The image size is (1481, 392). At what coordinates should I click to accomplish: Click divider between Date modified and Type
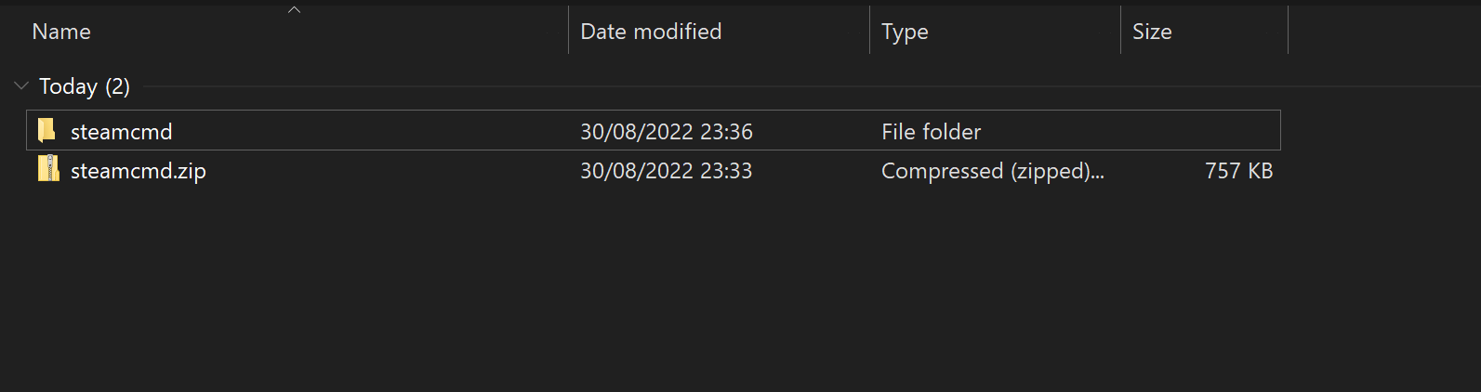point(869,30)
